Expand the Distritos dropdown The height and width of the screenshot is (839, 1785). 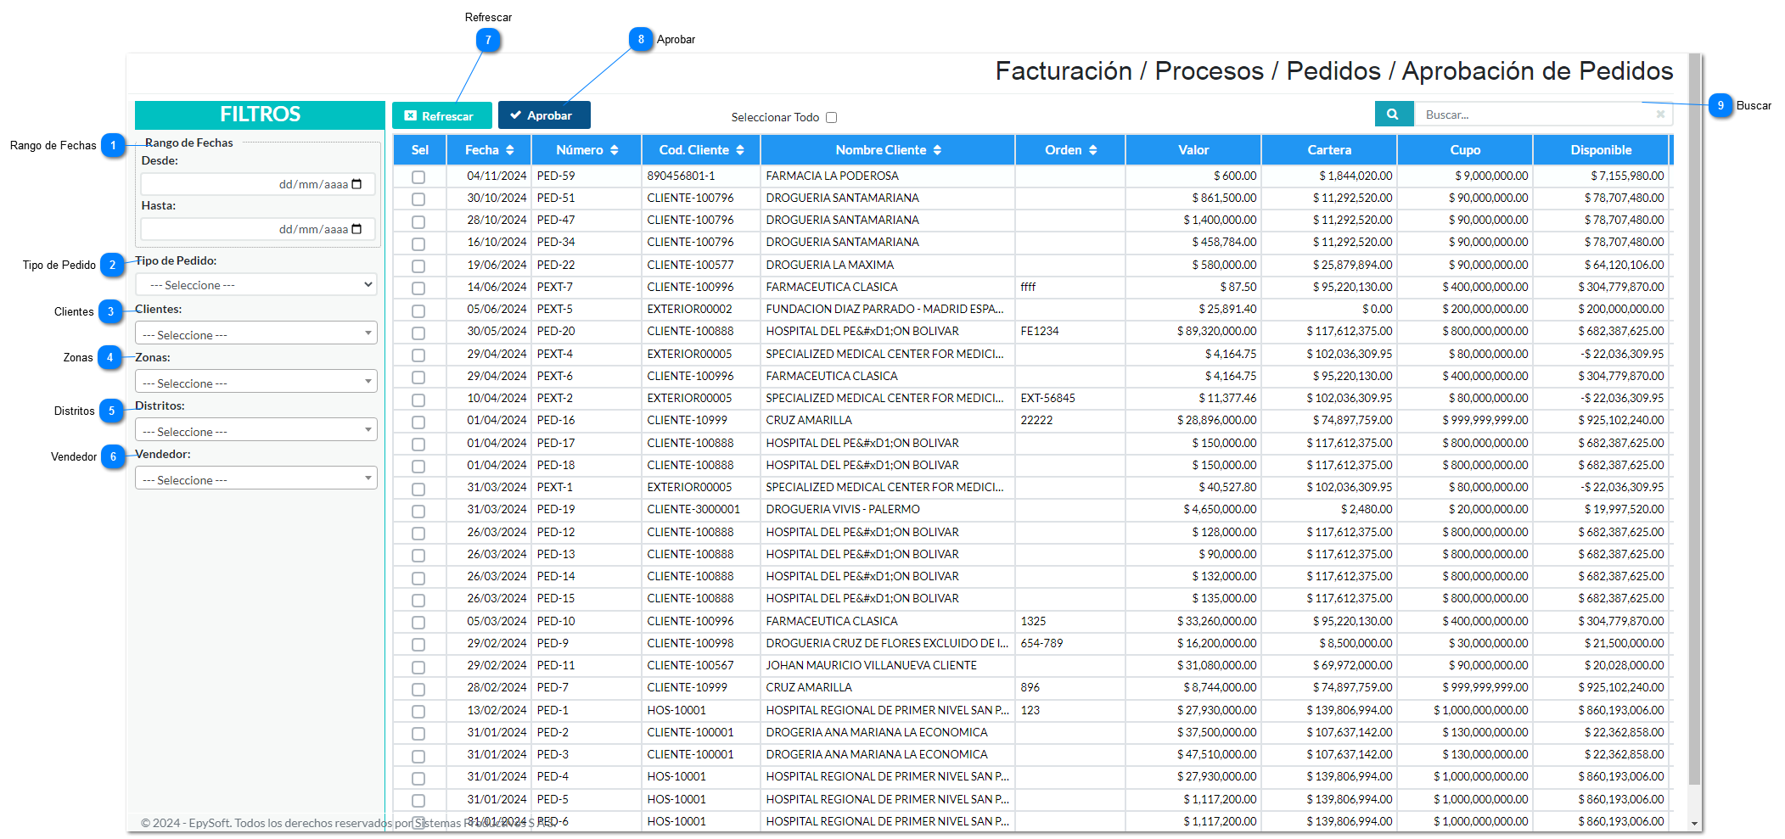coord(256,430)
